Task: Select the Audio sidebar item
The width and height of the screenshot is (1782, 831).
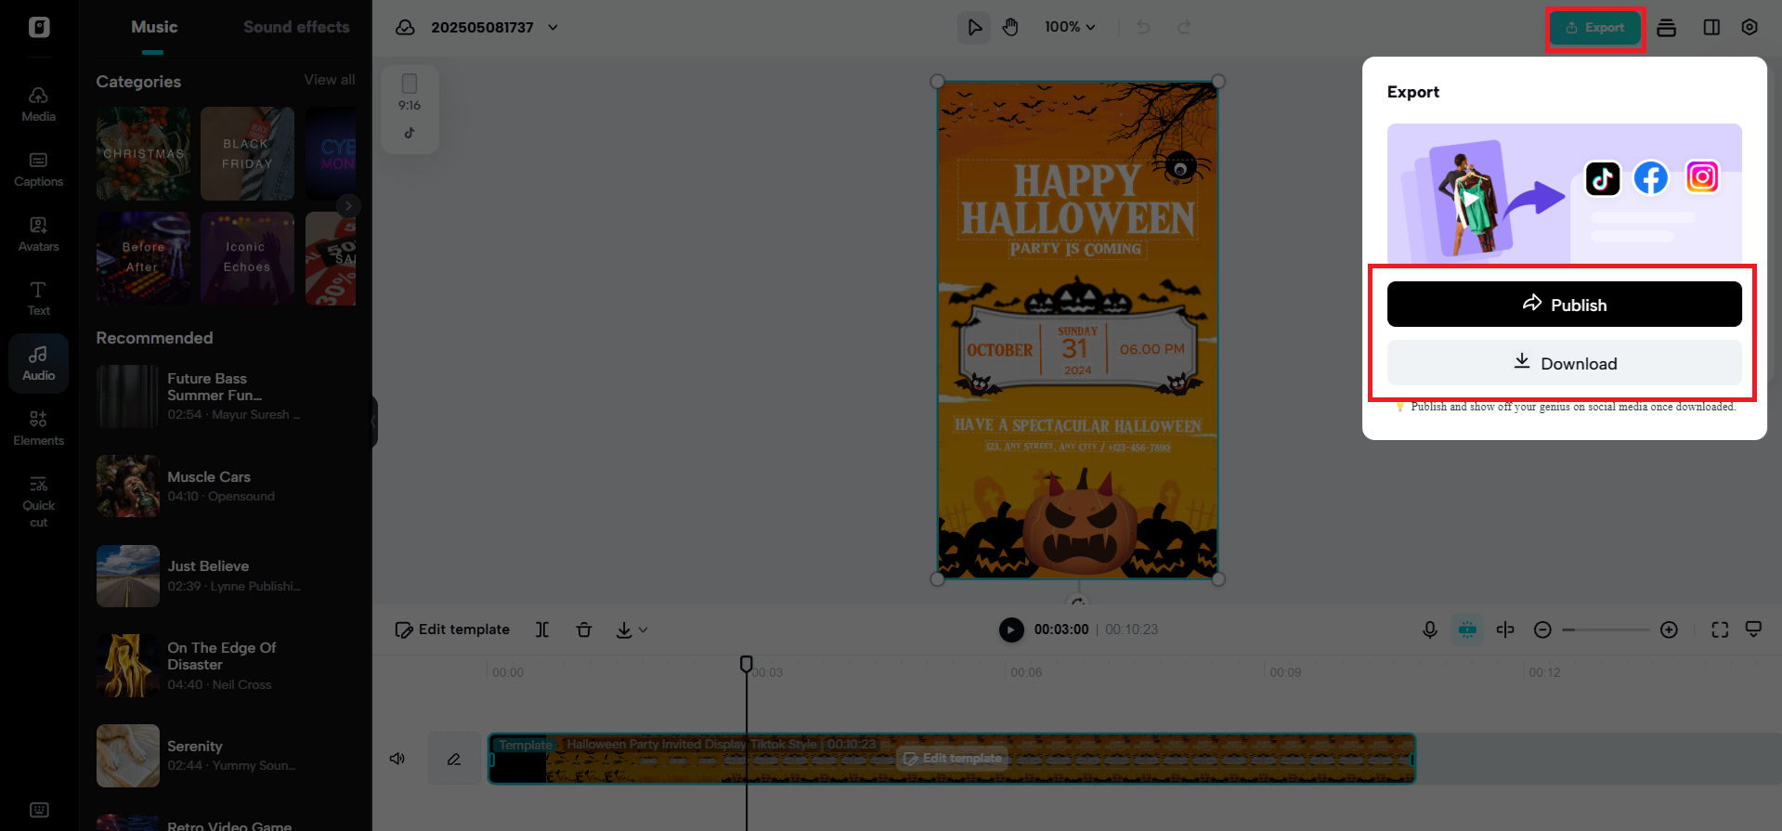Action: (x=38, y=363)
